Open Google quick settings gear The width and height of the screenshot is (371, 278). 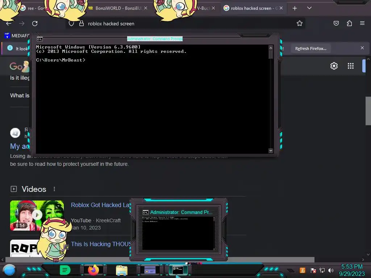coord(334,66)
